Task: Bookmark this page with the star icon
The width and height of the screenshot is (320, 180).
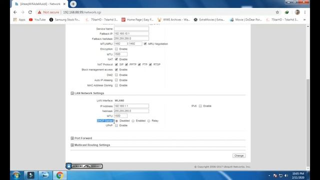Action: 277,12
